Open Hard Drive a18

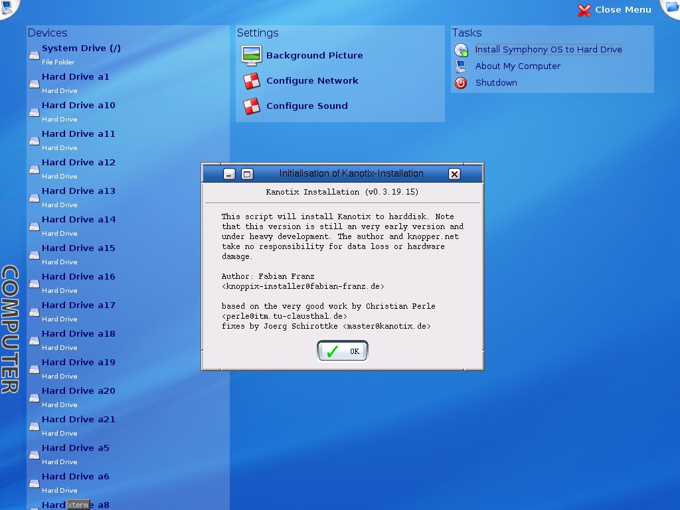pos(78,334)
